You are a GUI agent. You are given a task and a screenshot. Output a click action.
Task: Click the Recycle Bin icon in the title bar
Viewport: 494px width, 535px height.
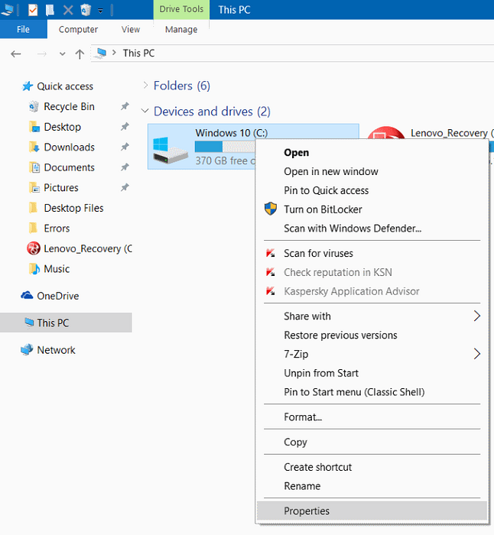86,10
